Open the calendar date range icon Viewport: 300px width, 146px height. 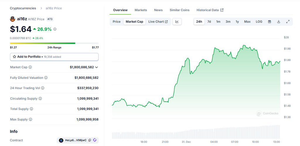click(270, 22)
